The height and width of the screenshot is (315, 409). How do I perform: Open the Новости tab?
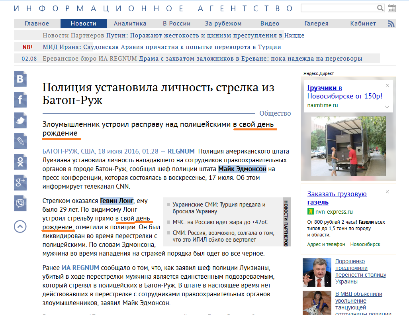pyautogui.click(x=84, y=24)
